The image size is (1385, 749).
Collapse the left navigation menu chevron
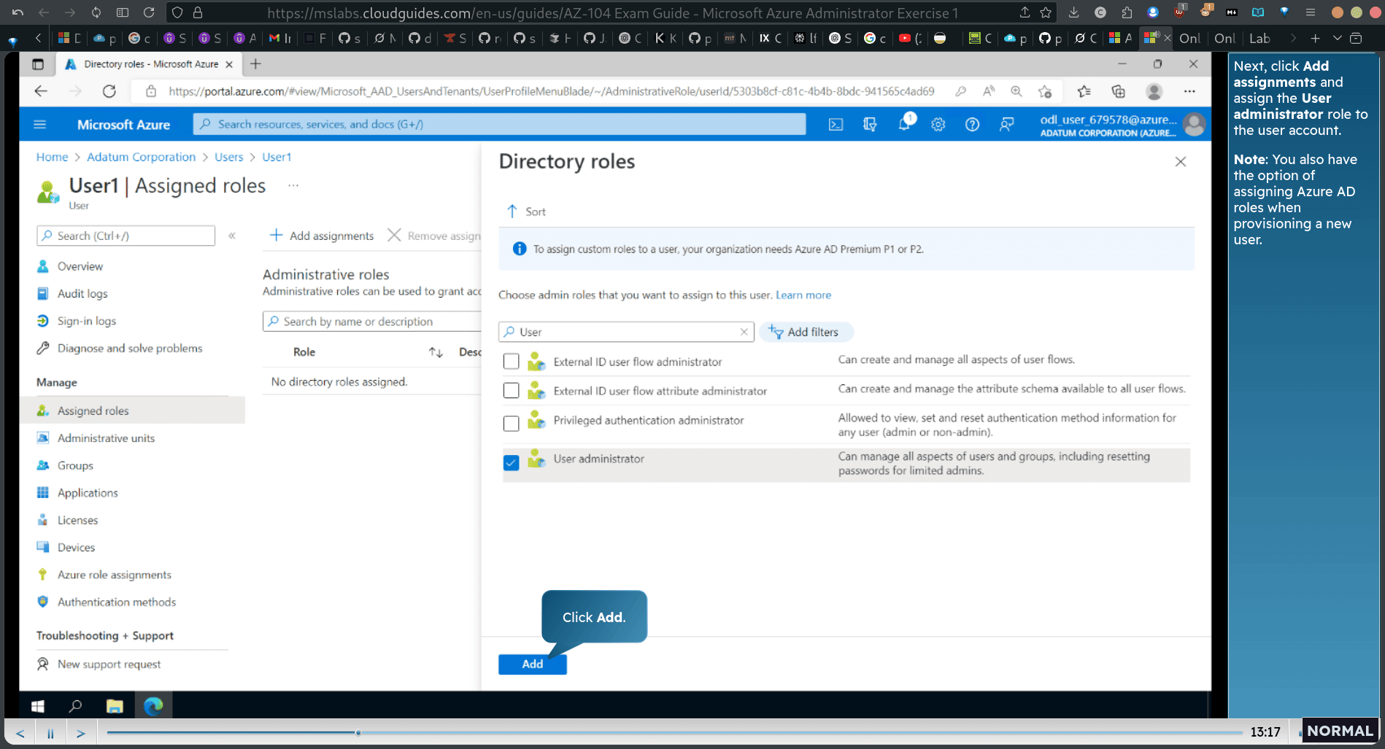coord(232,236)
